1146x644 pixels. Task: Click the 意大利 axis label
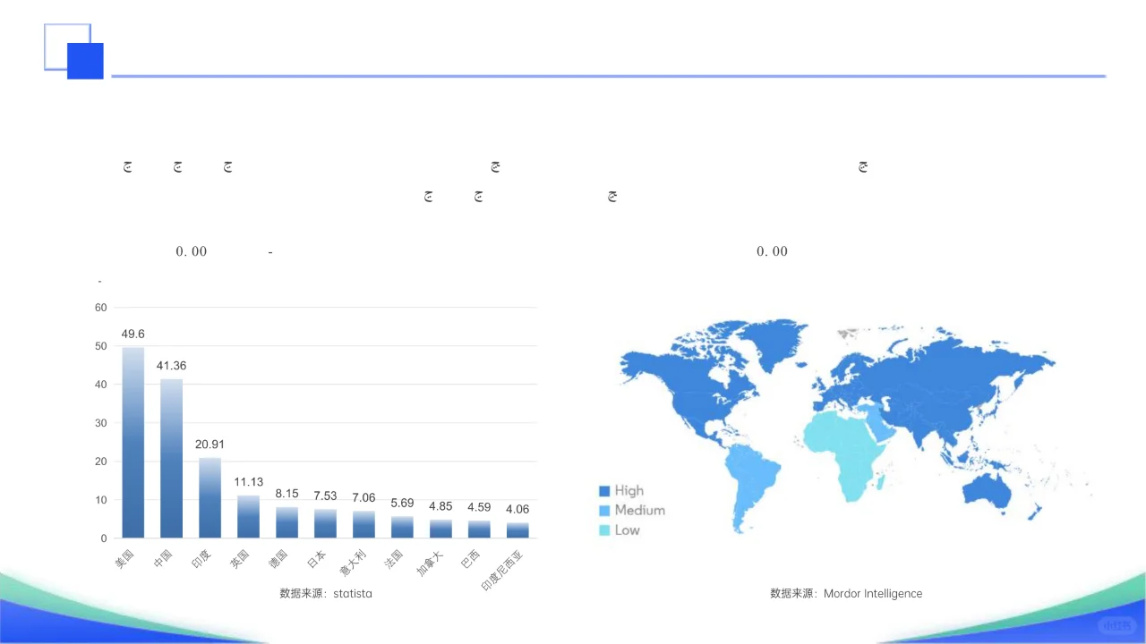pos(353,563)
